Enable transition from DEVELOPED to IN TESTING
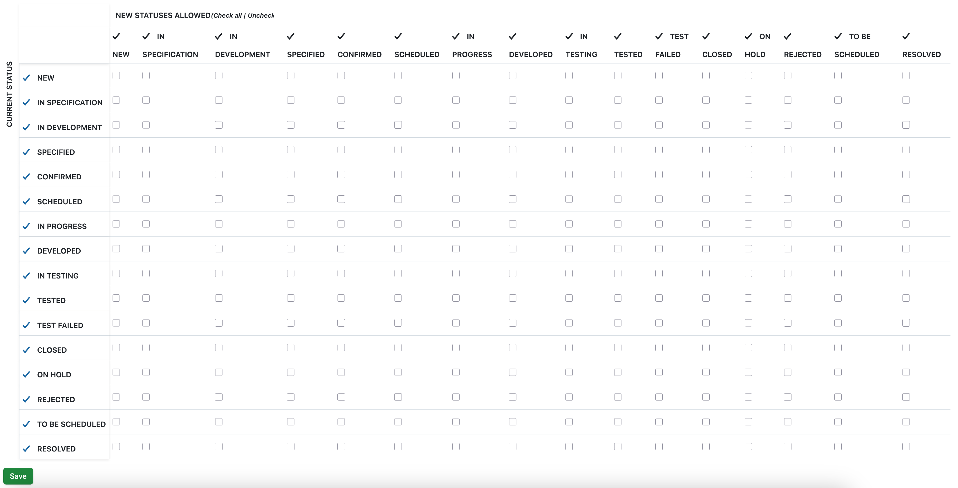 point(569,248)
